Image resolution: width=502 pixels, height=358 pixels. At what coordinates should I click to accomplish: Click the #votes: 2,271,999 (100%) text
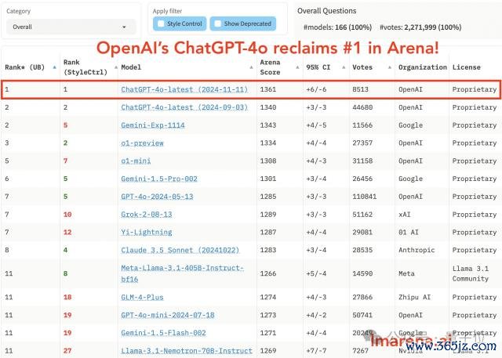(x=420, y=27)
